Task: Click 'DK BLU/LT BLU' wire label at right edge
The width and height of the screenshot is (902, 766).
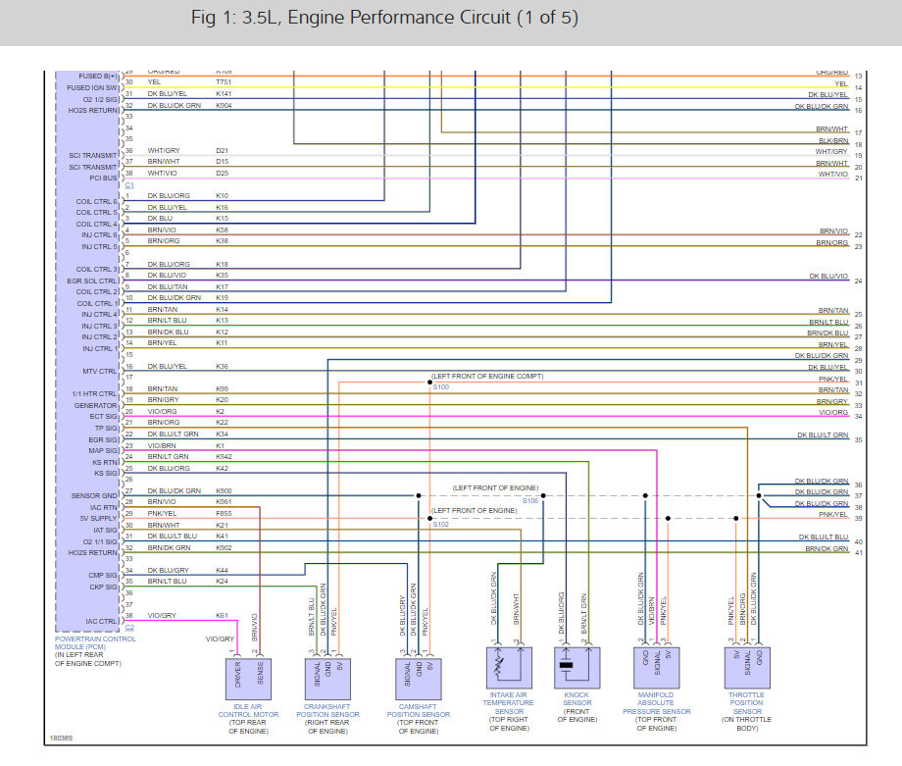Action: click(x=824, y=536)
